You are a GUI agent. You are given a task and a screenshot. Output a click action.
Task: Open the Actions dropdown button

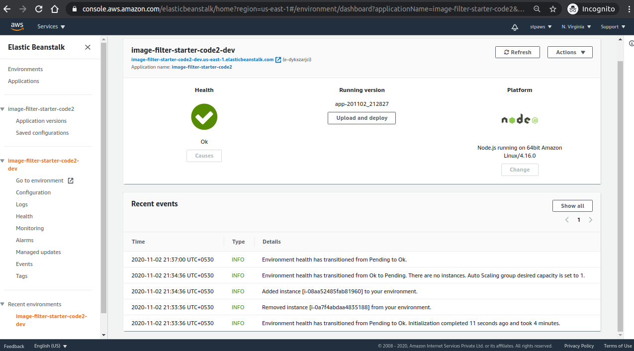coord(570,52)
